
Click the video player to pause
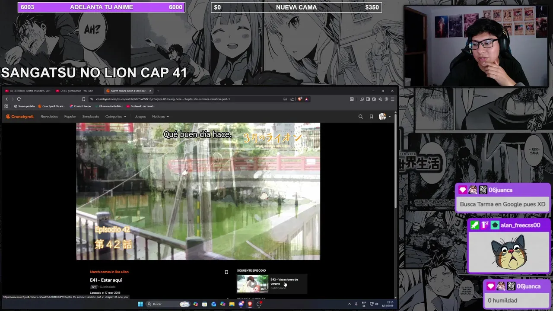(198, 191)
